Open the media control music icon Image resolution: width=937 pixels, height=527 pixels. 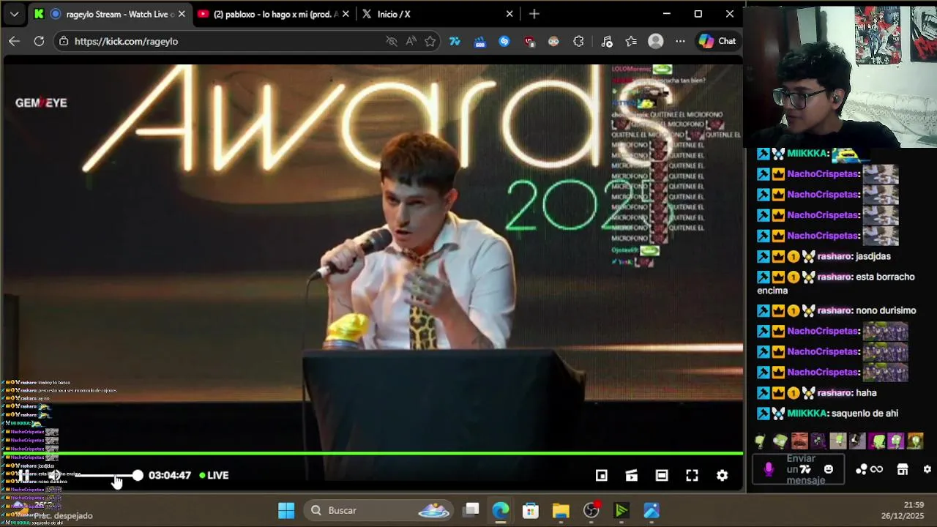(x=606, y=41)
